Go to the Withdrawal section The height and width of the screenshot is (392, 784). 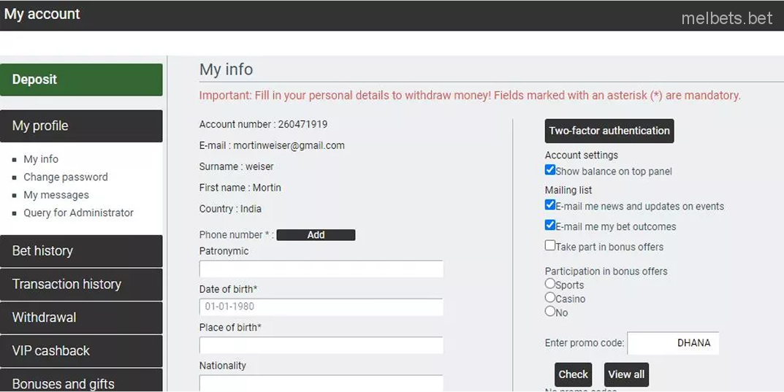coord(81,318)
